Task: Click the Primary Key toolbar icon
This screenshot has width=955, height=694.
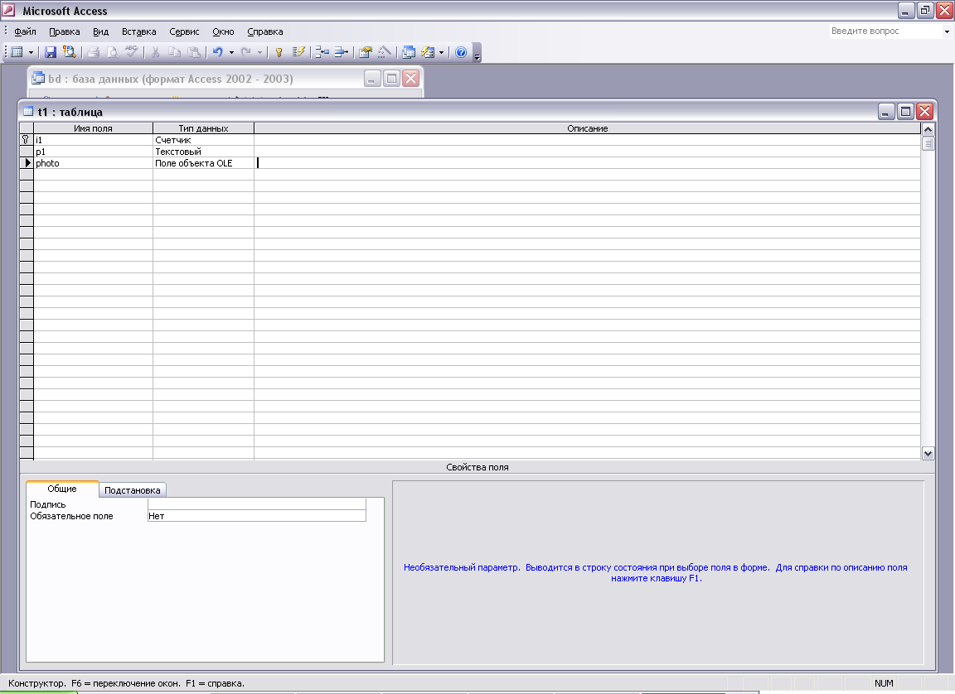Action: coord(279,52)
